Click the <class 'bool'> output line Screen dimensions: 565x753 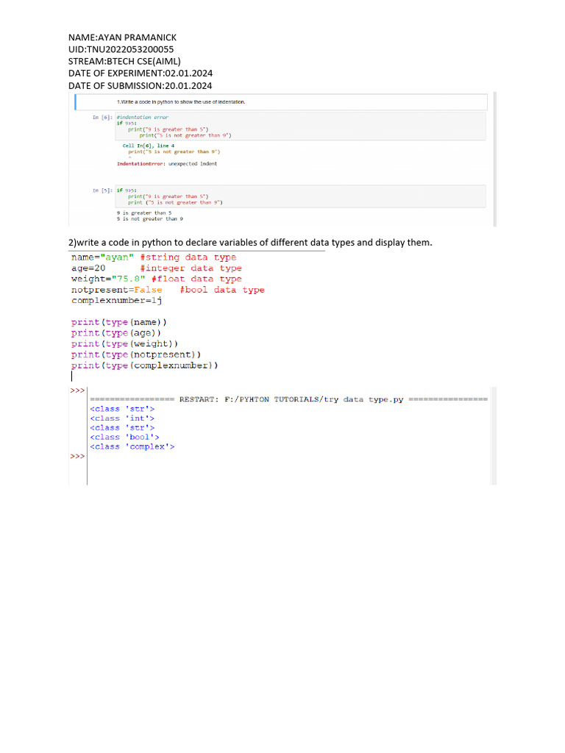point(124,437)
